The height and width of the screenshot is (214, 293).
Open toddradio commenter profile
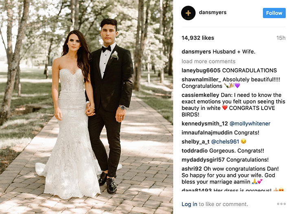coord(195,151)
